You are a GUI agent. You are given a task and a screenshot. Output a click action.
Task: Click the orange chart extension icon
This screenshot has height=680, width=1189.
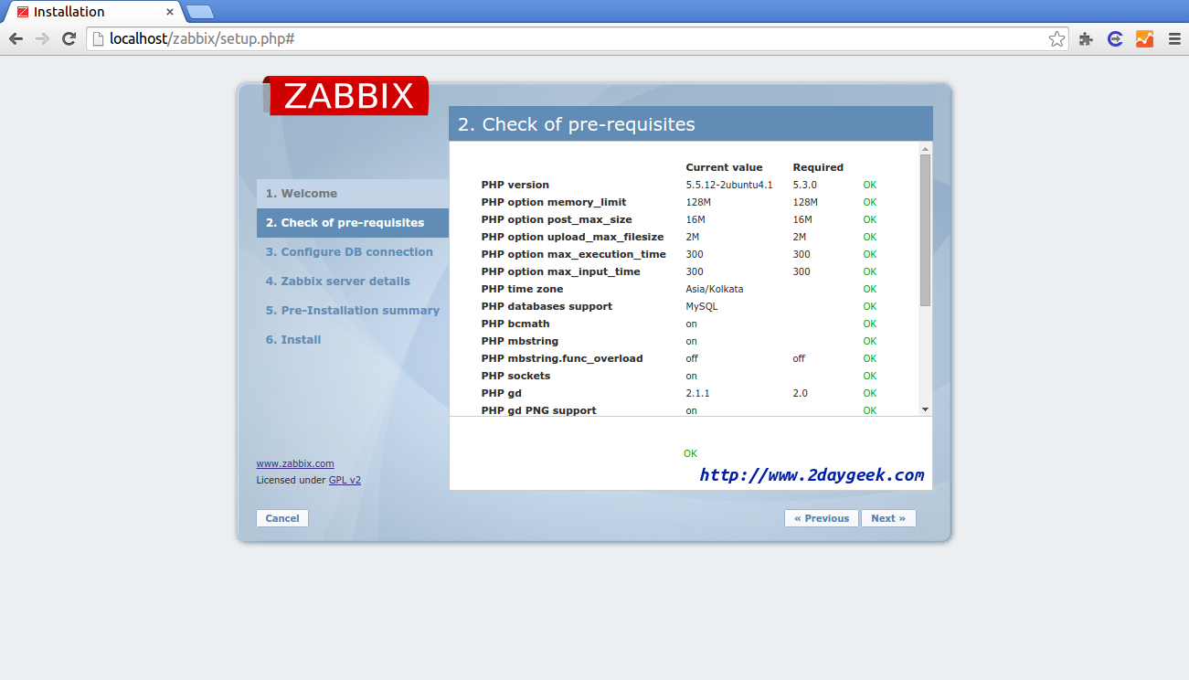coord(1144,38)
